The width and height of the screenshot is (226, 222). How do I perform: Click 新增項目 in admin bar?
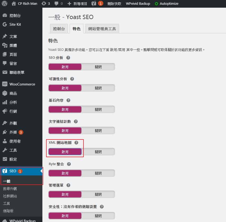pos(80,4)
